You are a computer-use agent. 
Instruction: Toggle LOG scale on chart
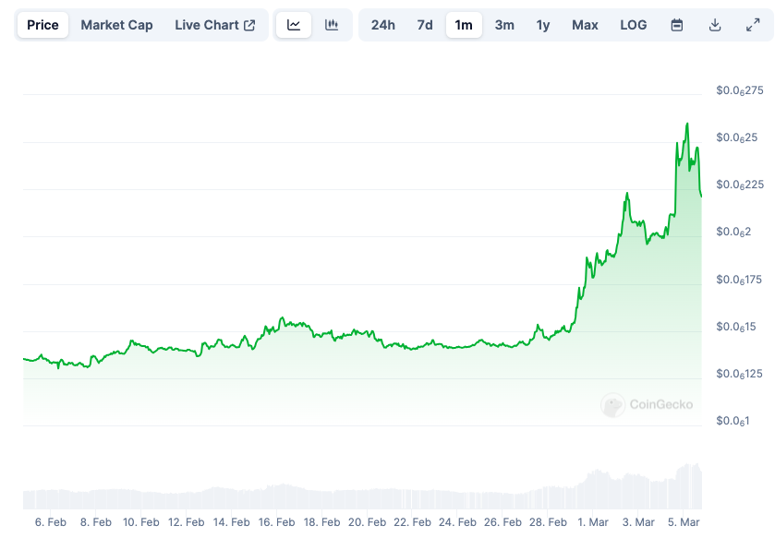click(633, 25)
